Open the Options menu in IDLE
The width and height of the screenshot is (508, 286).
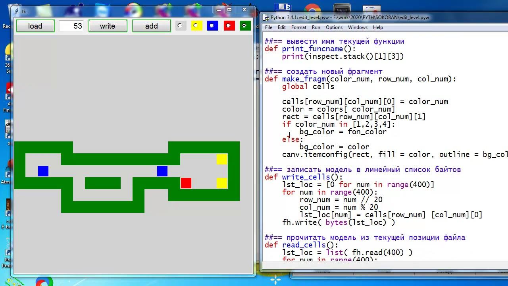[x=334, y=27]
